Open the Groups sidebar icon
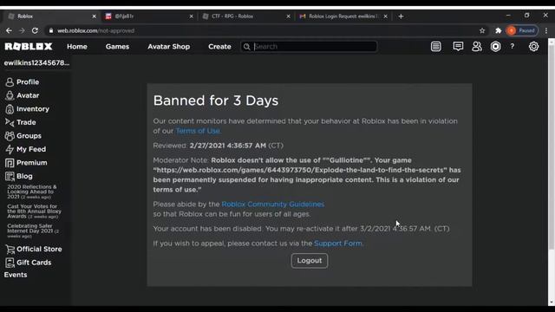This screenshot has width=555, height=312. tap(10, 136)
